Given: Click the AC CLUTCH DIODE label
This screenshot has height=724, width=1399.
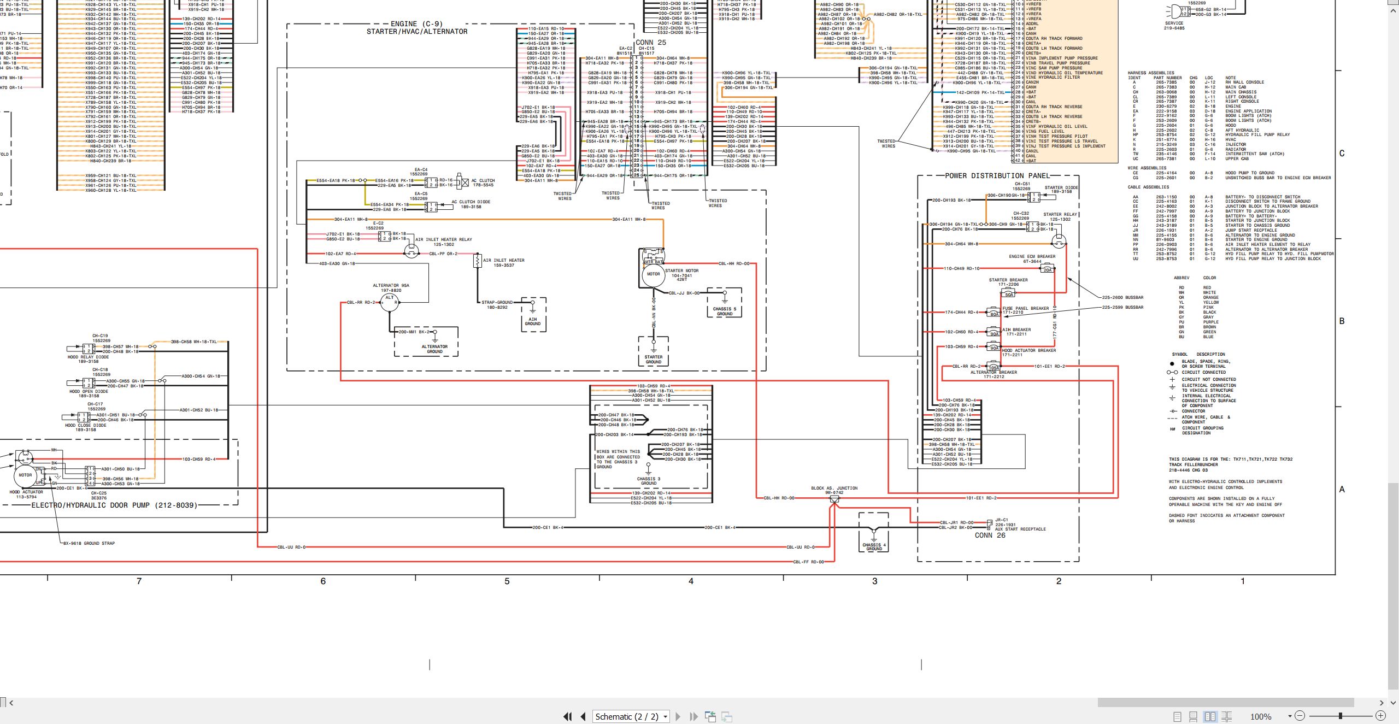Looking at the screenshot, I should tap(471, 202).
